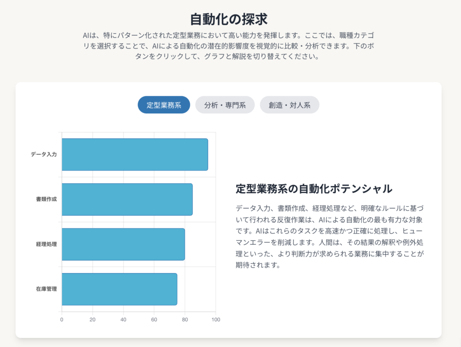Click the 100 tick on x-axis
Viewport: 461px width, 347px height.
pyautogui.click(x=216, y=320)
